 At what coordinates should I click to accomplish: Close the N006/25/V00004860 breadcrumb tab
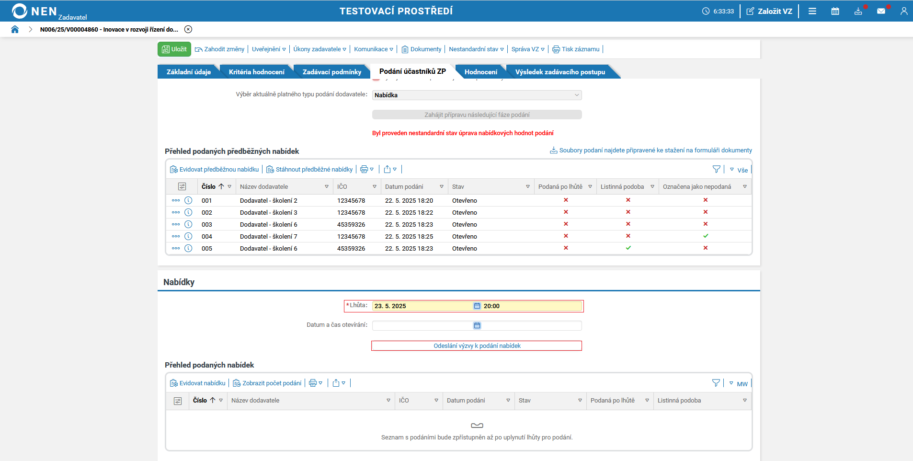[188, 30]
